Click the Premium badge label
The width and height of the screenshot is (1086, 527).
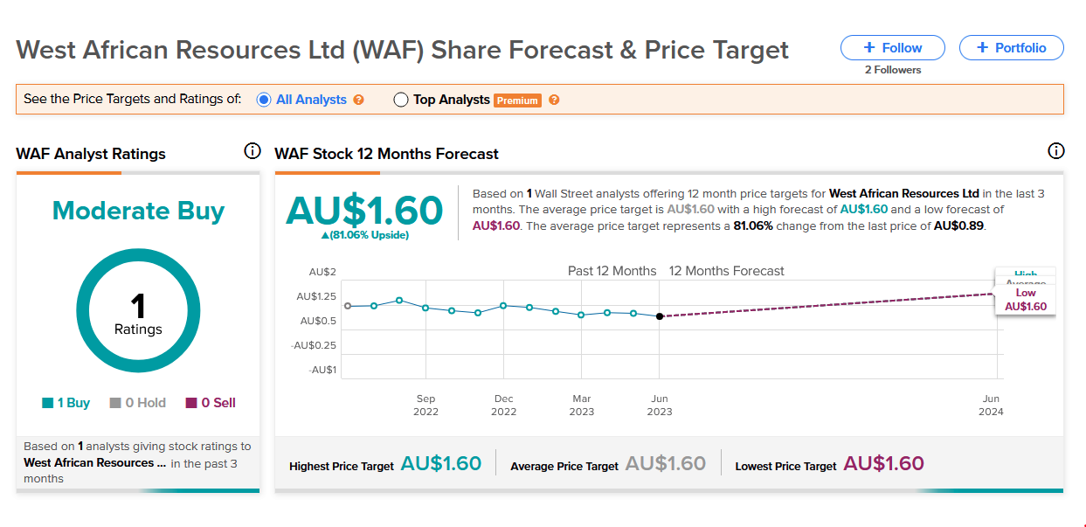click(517, 101)
